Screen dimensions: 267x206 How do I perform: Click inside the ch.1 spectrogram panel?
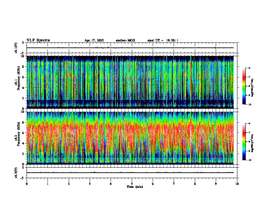[x=130, y=82]
